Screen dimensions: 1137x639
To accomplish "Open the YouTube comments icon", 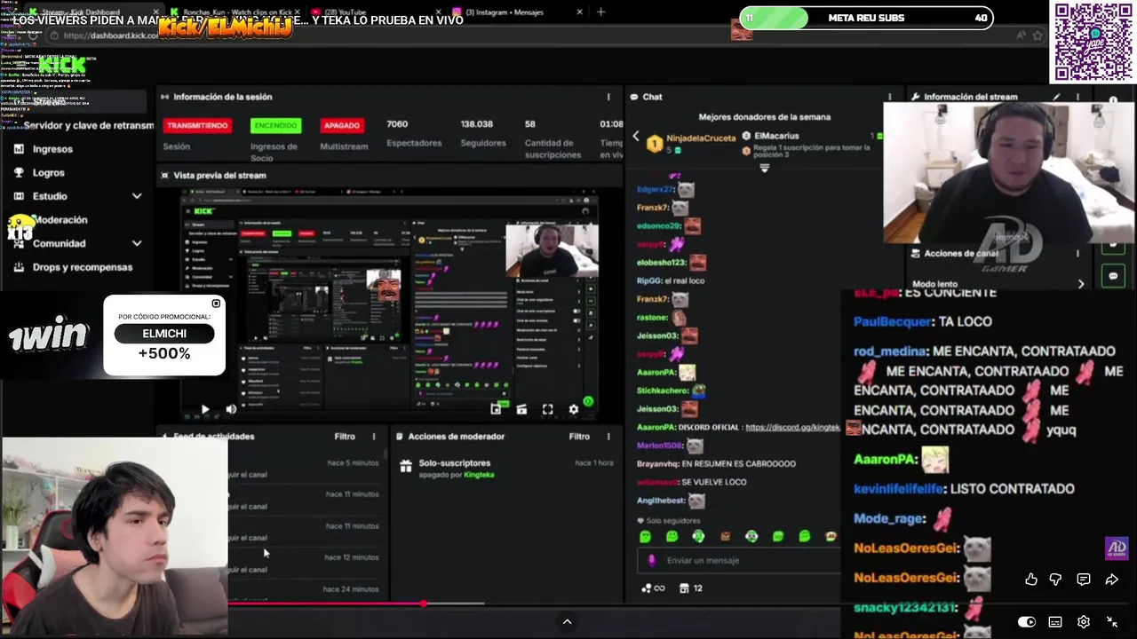I will coord(1084,580).
